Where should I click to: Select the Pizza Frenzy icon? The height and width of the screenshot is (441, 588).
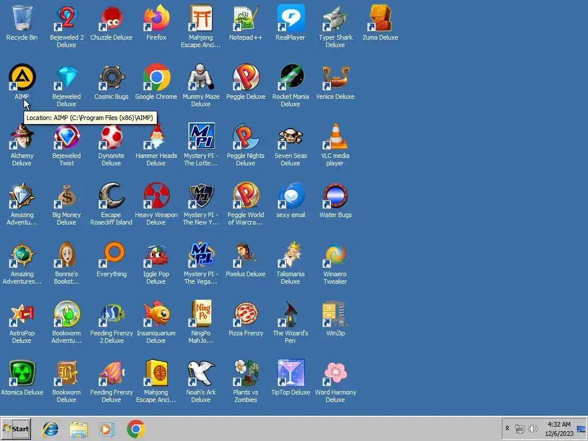[246, 314]
